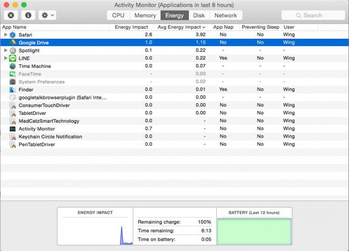Click the Energy Impact history graph
Viewport: 349px width, 251px height.
pos(95,232)
